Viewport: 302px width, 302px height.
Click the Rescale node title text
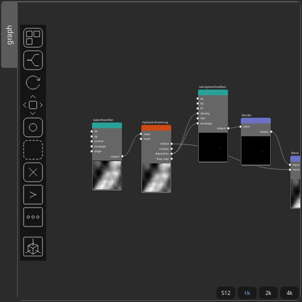point(247,115)
